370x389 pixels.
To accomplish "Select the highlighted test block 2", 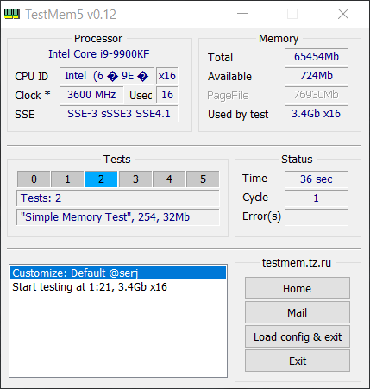I will [x=101, y=179].
